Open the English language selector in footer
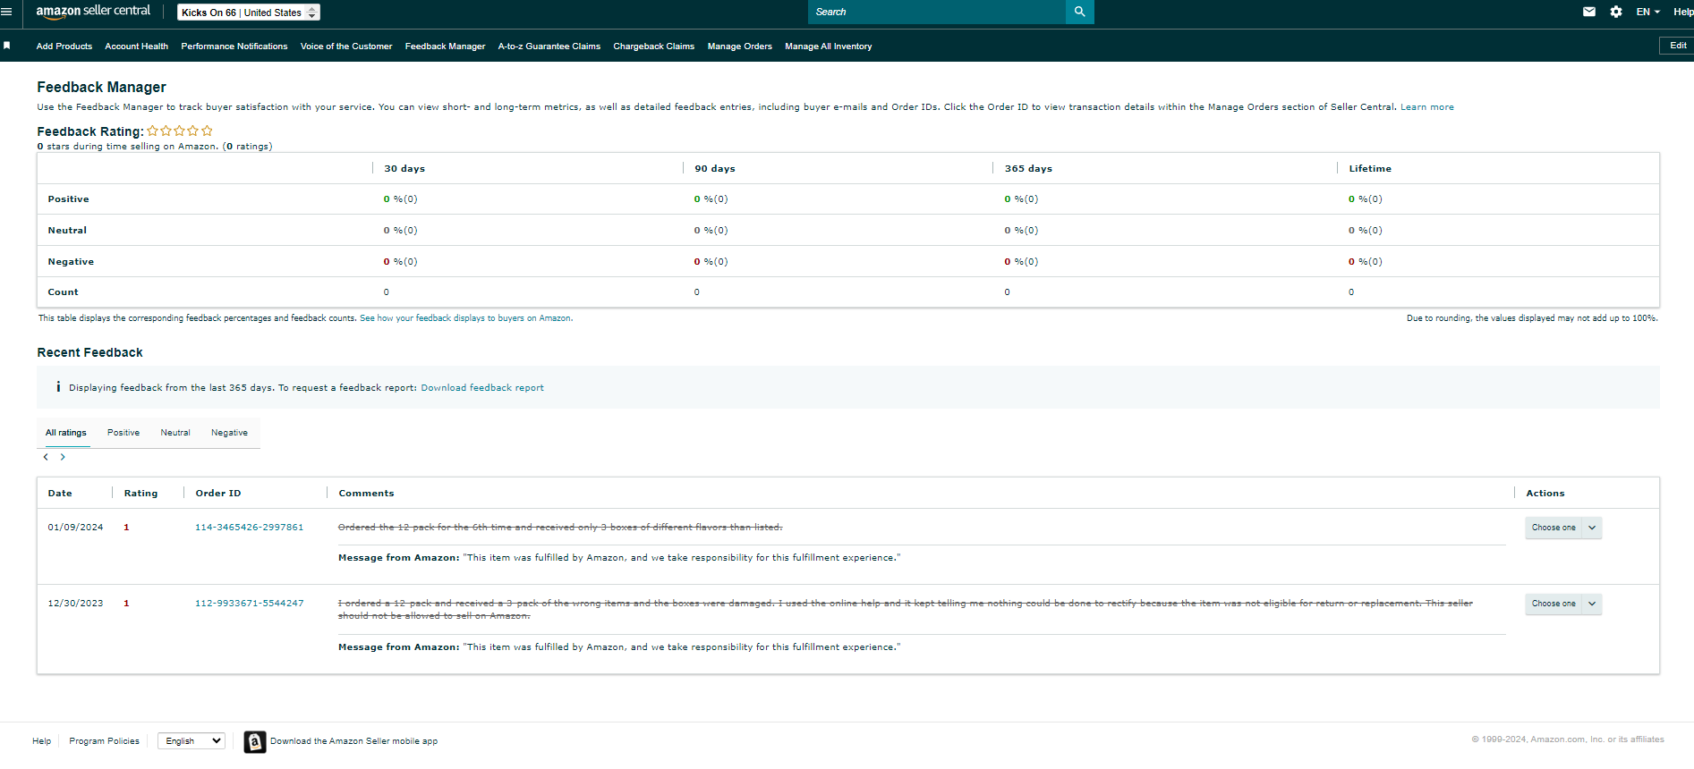Image resolution: width=1694 pixels, height=769 pixels. point(192,741)
